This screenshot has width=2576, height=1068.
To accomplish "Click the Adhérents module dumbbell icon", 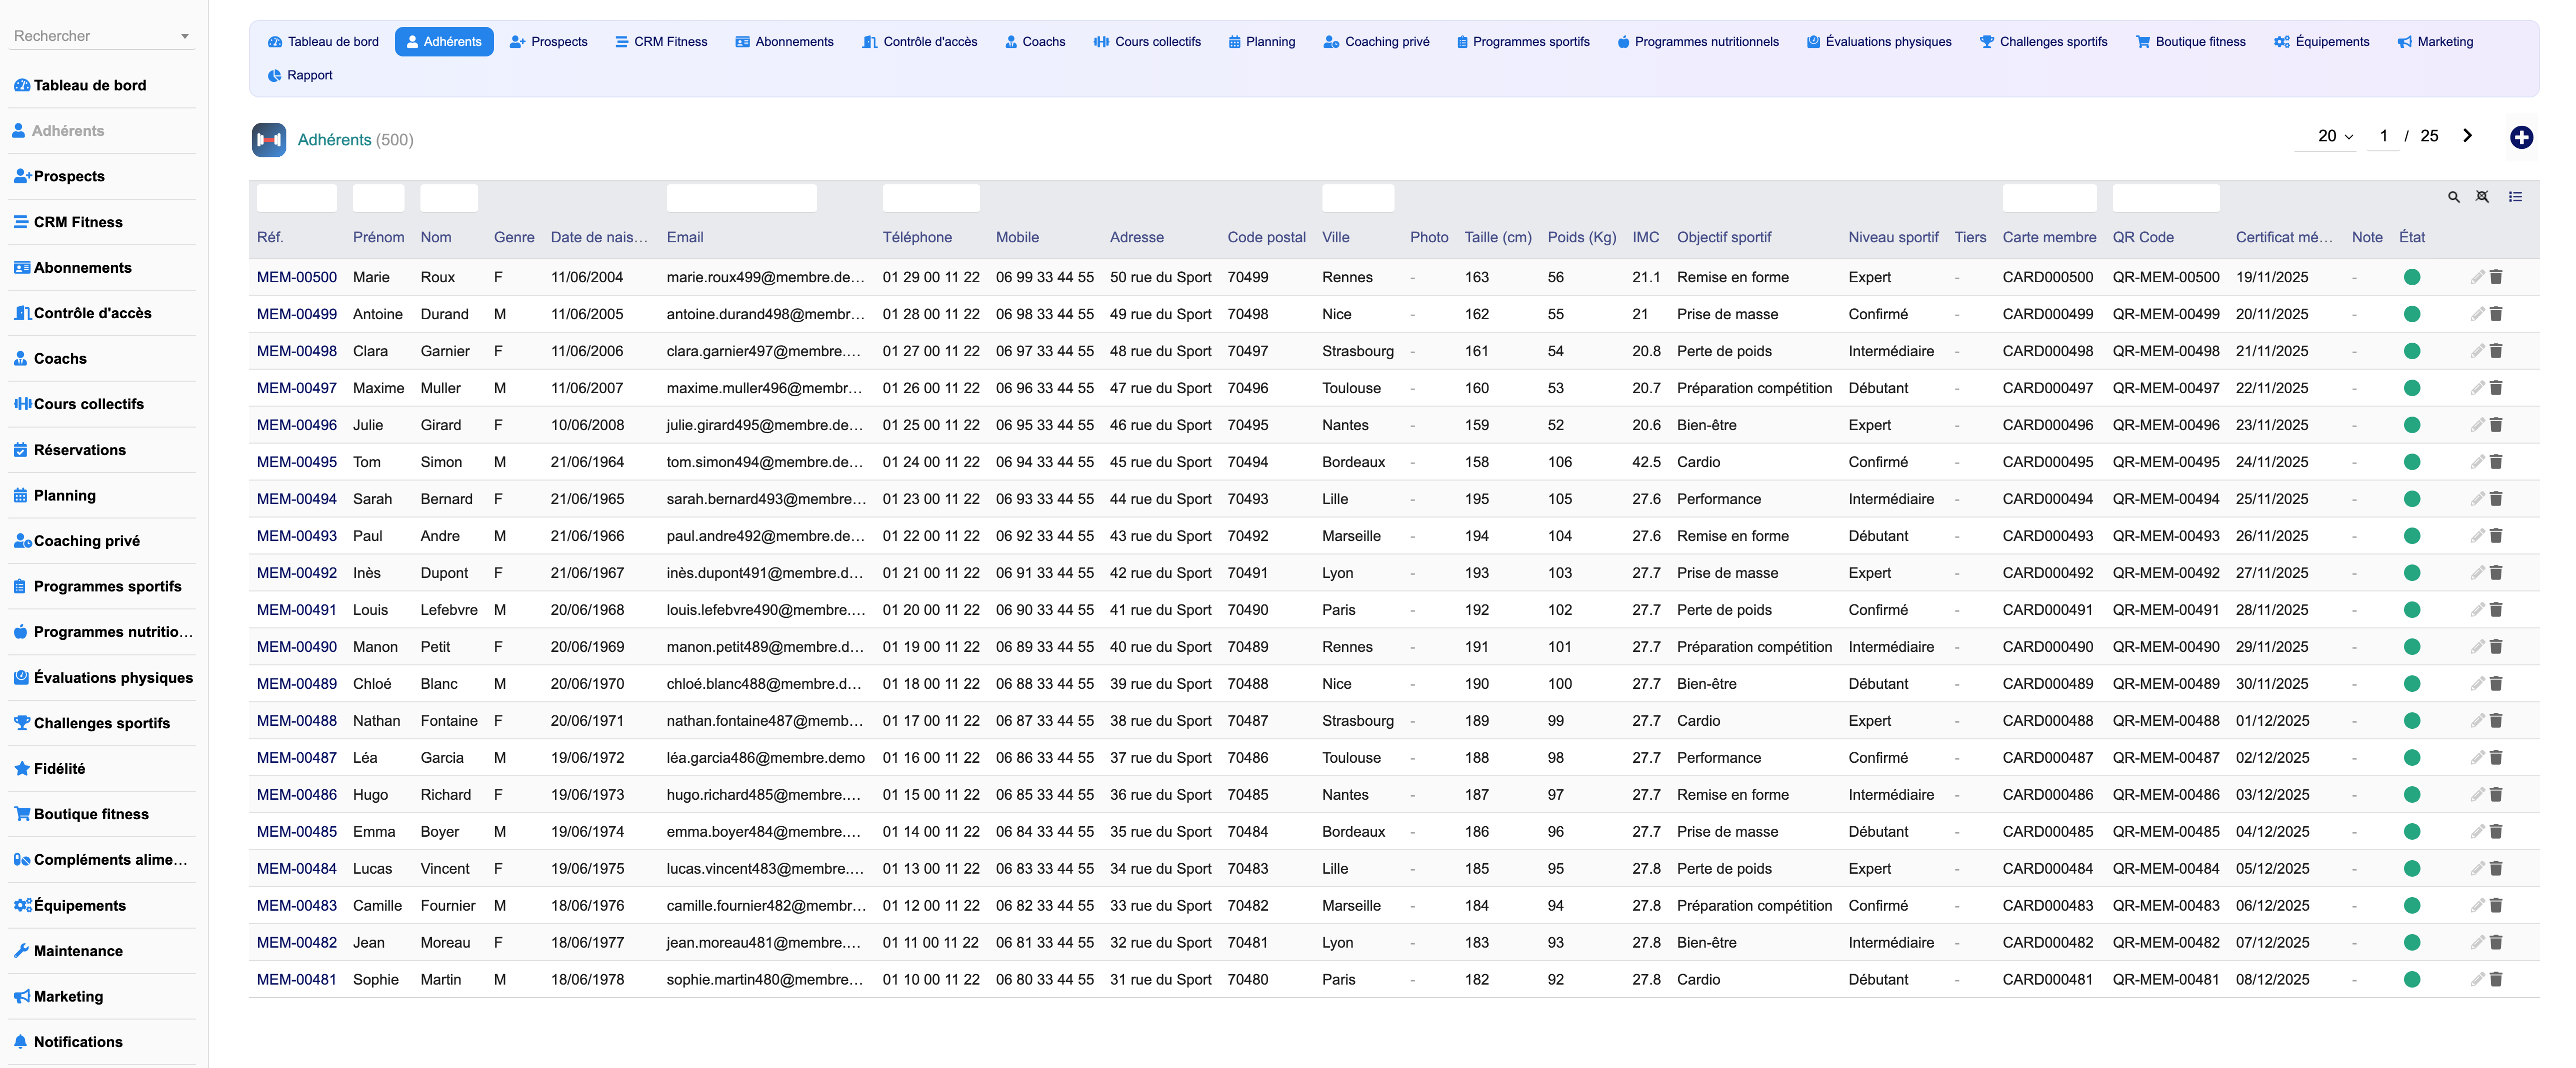I will [x=268, y=140].
